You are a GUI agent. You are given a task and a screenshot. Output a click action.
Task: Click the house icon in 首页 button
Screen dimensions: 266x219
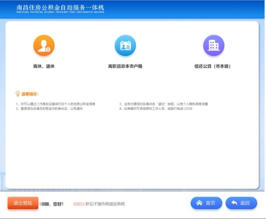(199, 203)
